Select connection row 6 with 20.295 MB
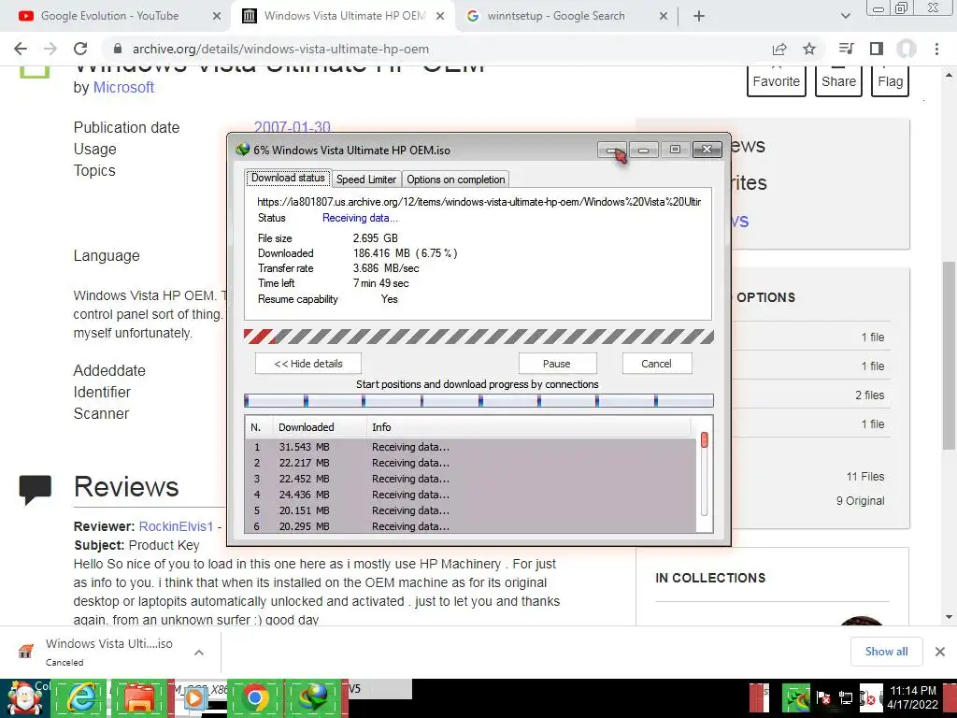Viewport: 957px width, 718px height. 471,525
